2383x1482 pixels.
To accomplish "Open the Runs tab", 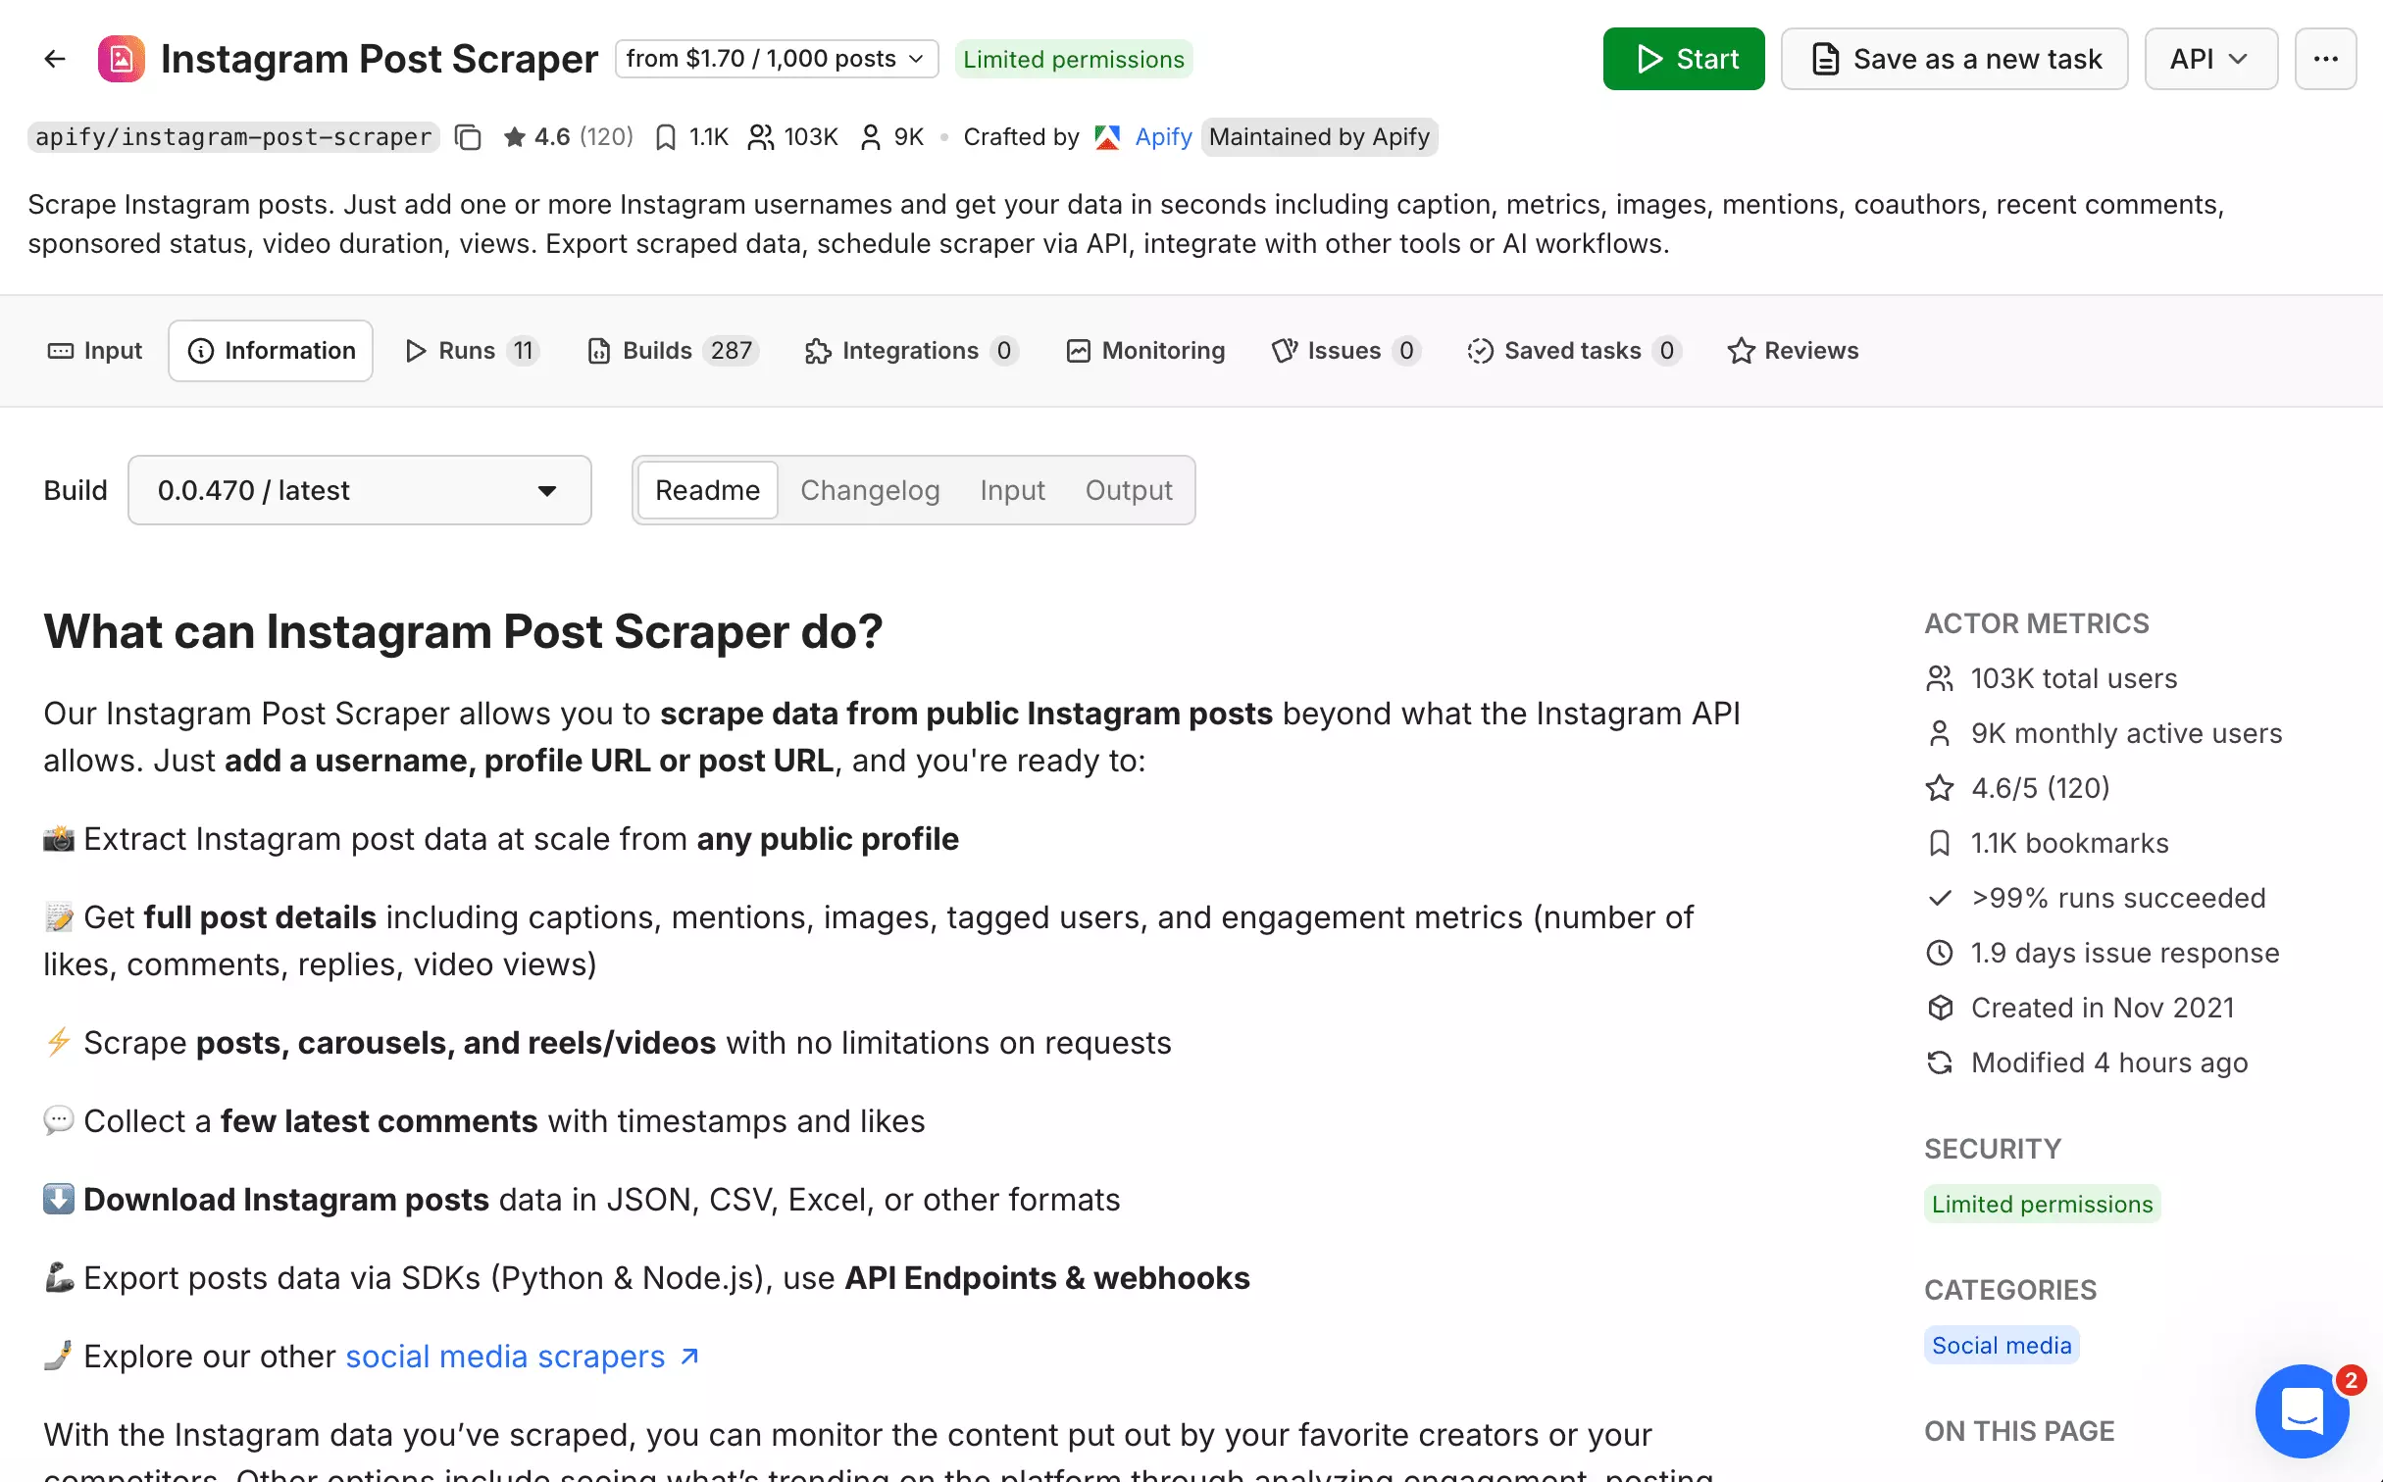I will tap(472, 351).
